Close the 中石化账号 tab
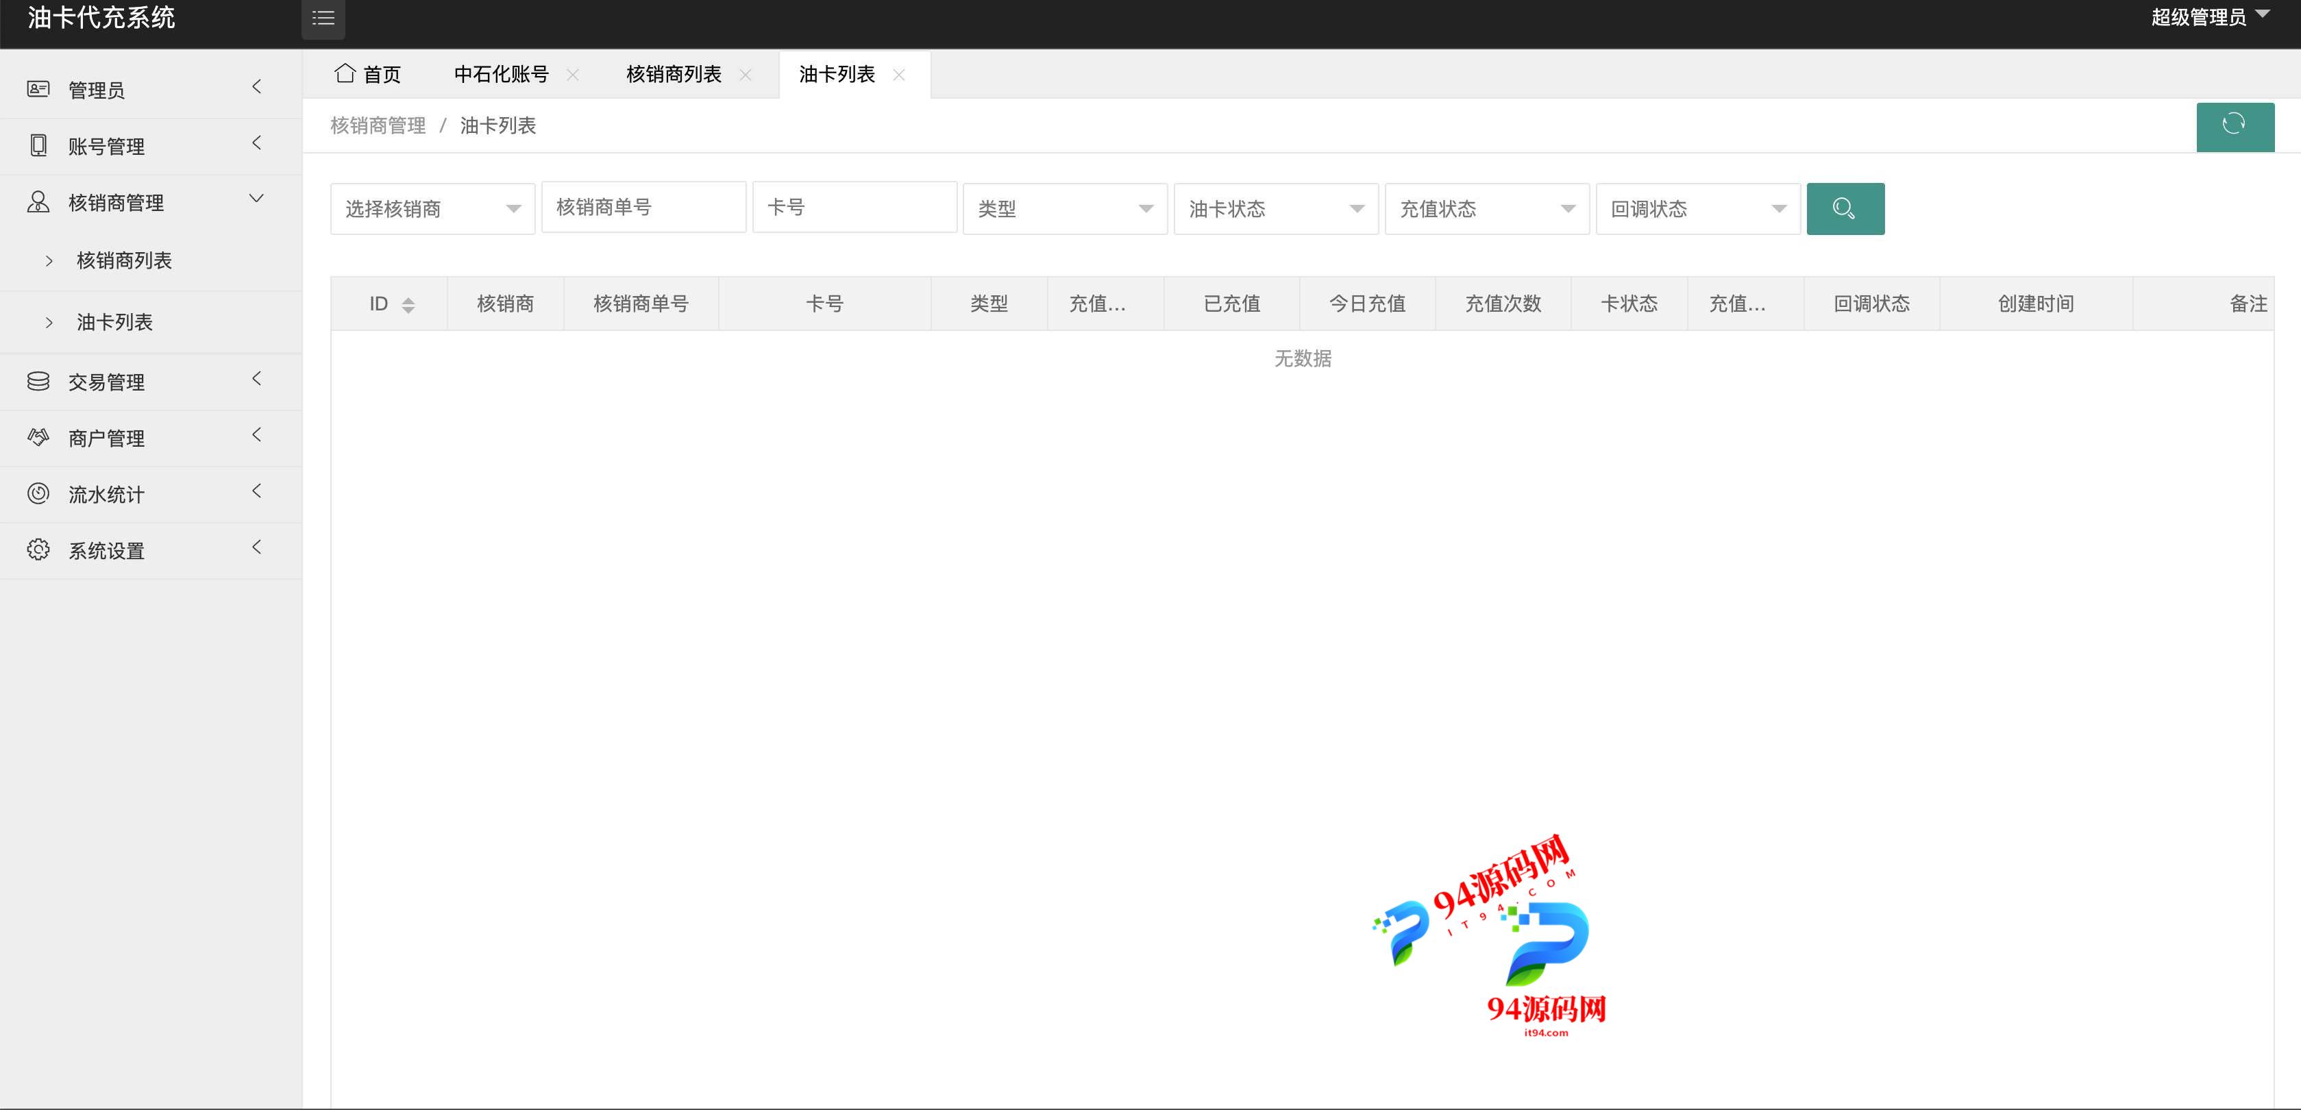This screenshot has width=2301, height=1110. [x=573, y=75]
